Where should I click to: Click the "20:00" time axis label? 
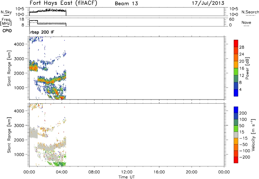coord(192,172)
